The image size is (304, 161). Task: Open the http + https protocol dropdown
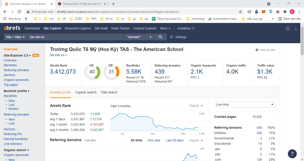pos(15,37)
